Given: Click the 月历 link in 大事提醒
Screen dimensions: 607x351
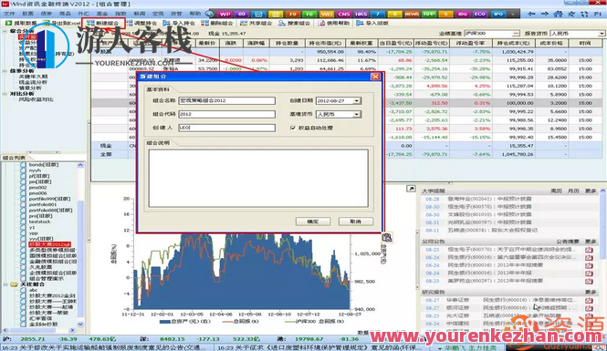Looking at the screenshot, I should tap(573, 191).
